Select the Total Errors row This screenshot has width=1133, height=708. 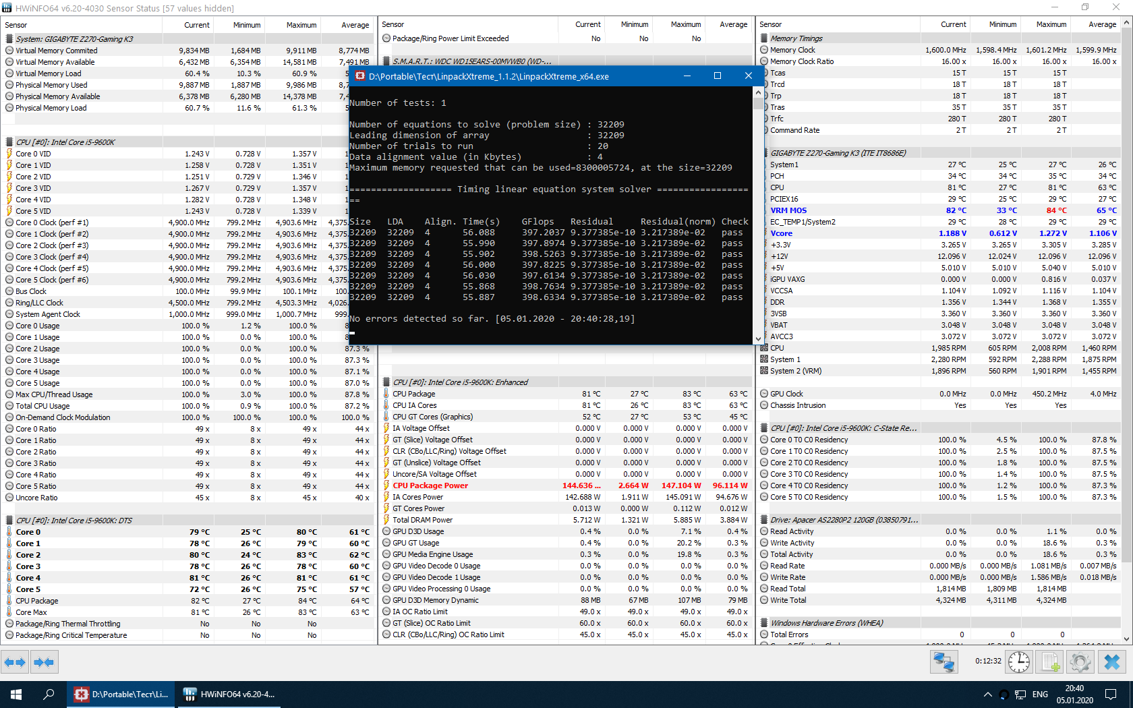pos(939,635)
